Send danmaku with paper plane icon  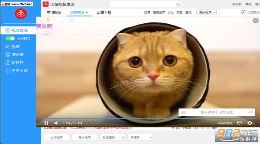click(250, 112)
